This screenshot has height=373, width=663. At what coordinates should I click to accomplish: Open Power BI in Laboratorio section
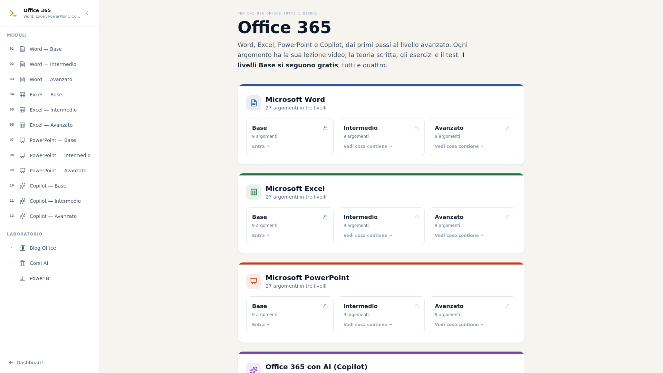49,278
